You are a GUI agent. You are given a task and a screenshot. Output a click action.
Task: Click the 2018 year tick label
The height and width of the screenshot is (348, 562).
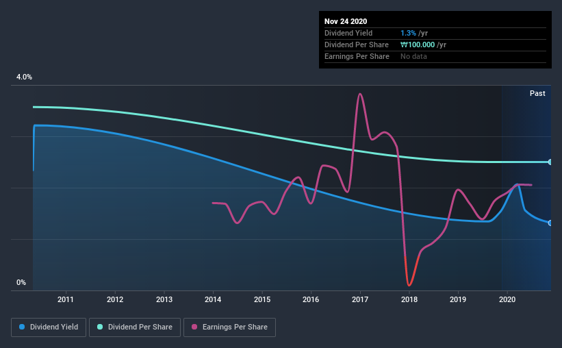pyautogui.click(x=409, y=299)
